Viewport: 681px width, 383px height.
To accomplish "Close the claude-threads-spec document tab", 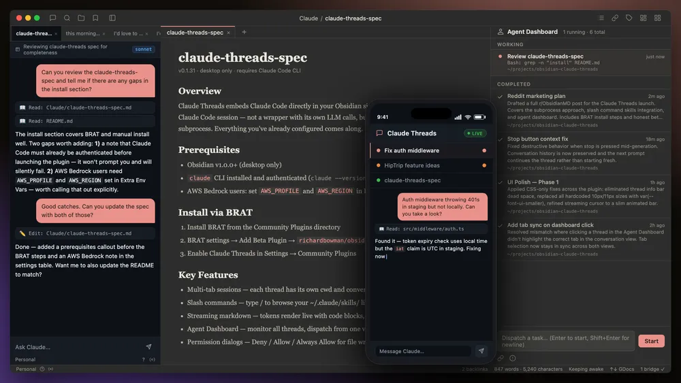I will click(x=228, y=33).
